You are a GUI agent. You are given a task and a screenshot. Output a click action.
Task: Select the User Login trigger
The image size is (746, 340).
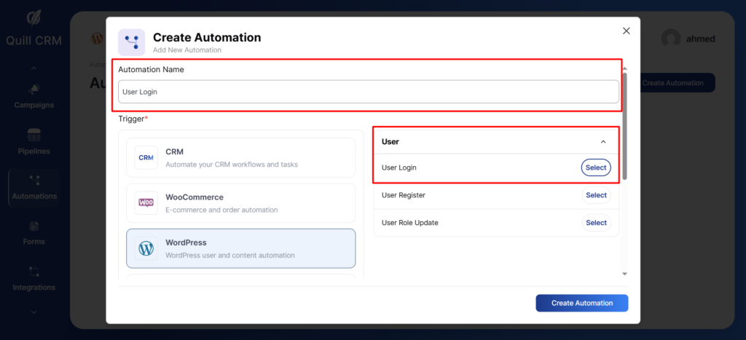596,168
